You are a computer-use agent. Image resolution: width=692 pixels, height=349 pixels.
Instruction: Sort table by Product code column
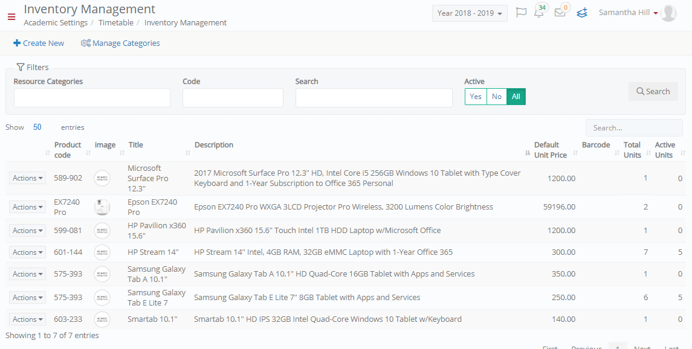pos(71,150)
